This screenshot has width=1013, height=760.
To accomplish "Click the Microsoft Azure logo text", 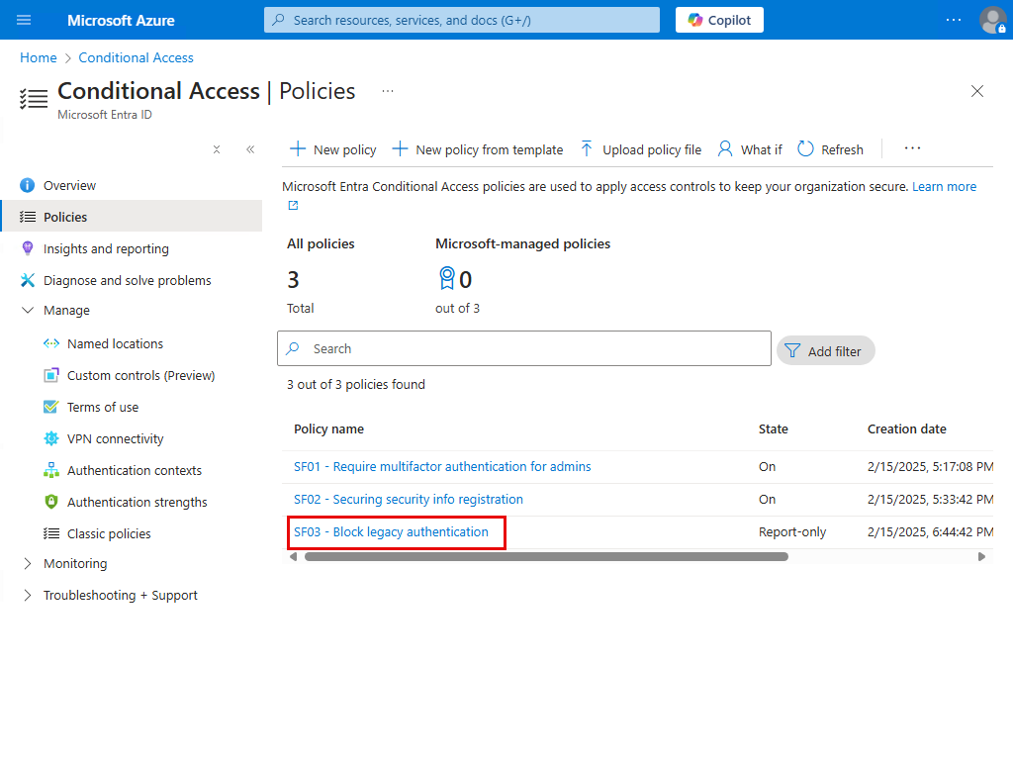I will tap(121, 21).
